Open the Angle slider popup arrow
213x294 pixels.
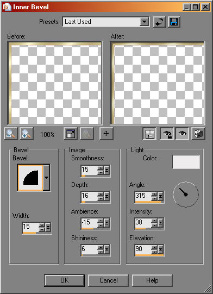pos(161,197)
